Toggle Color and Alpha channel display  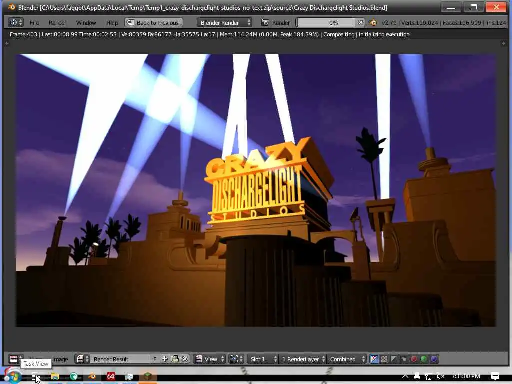coord(374,359)
